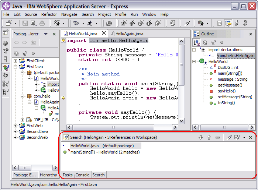Click the Go to Next Problem toolbar icon

click(237, 23)
